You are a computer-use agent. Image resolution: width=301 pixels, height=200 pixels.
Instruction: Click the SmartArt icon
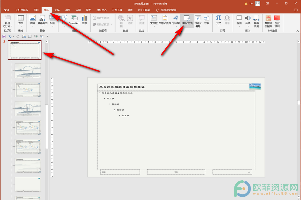coord(74,18)
